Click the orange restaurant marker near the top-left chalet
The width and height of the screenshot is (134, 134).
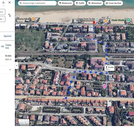33,18
